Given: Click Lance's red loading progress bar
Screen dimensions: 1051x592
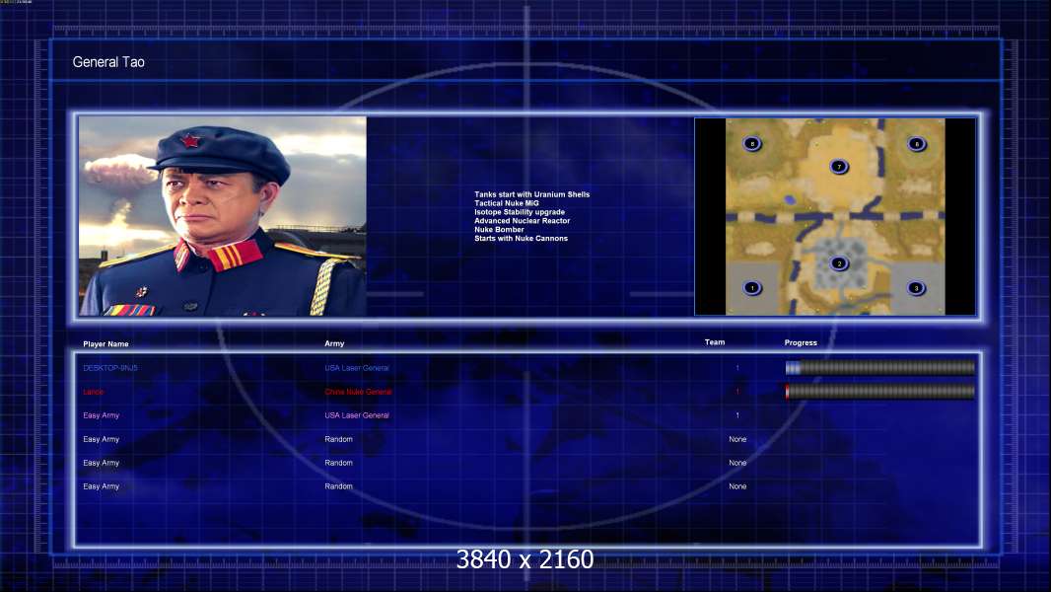Looking at the screenshot, I should 880,392.
